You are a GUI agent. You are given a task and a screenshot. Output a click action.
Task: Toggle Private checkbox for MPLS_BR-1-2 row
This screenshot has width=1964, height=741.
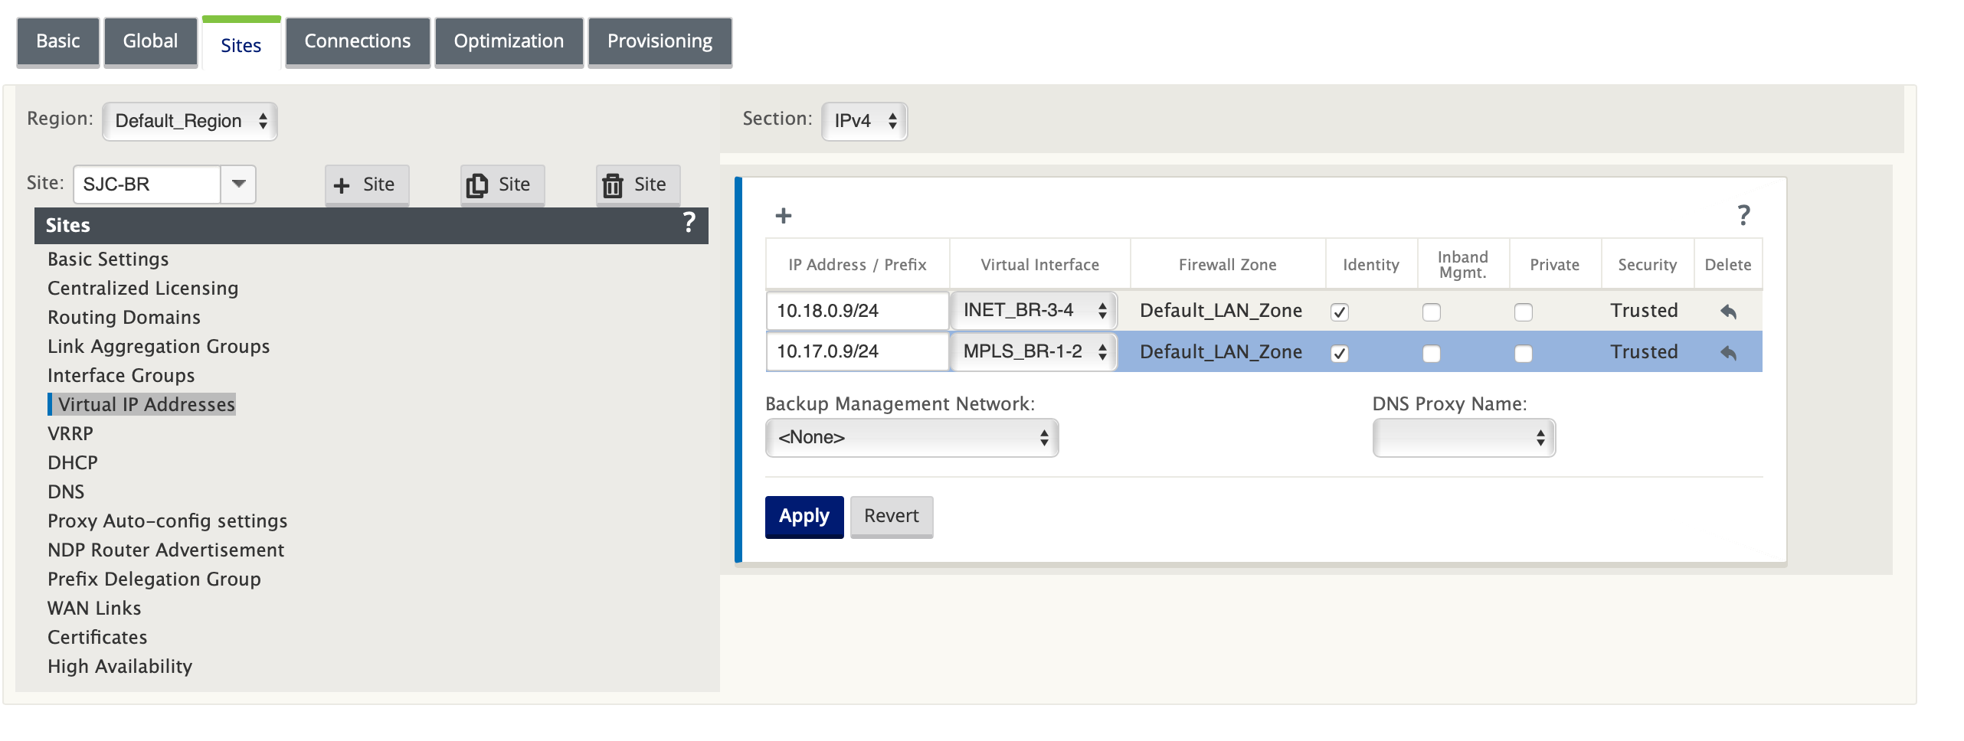(x=1524, y=353)
